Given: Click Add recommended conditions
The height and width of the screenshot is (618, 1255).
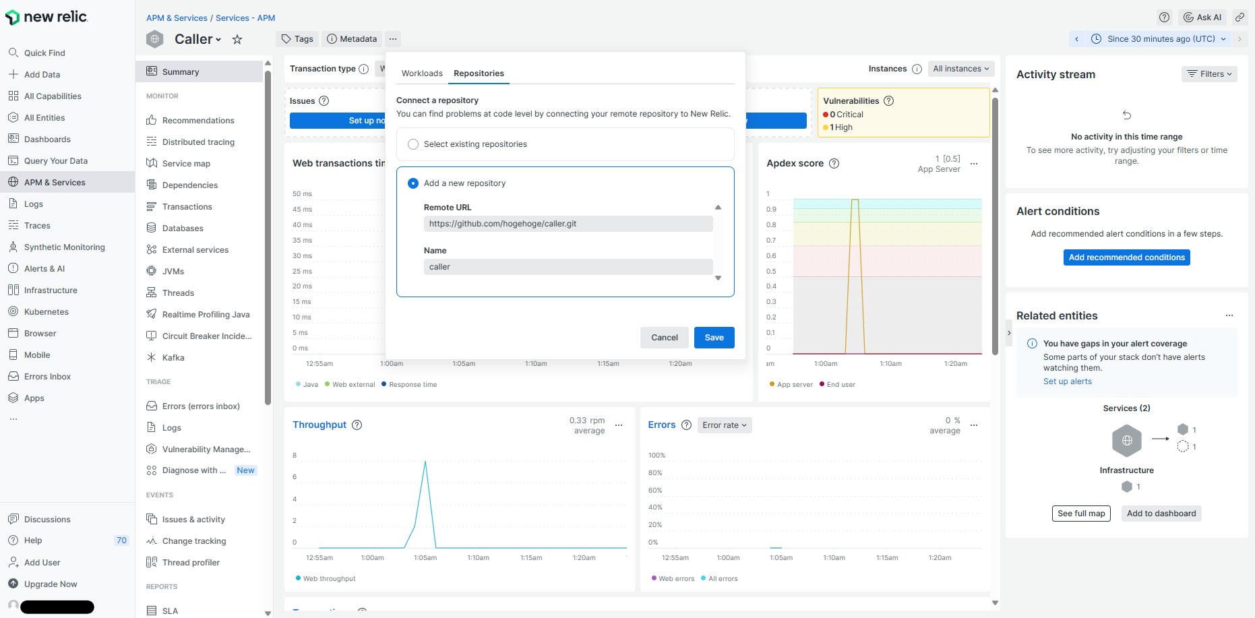Looking at the screenshot, I should click(x=1126, y=257).
